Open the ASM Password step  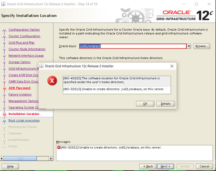point(19,88)
